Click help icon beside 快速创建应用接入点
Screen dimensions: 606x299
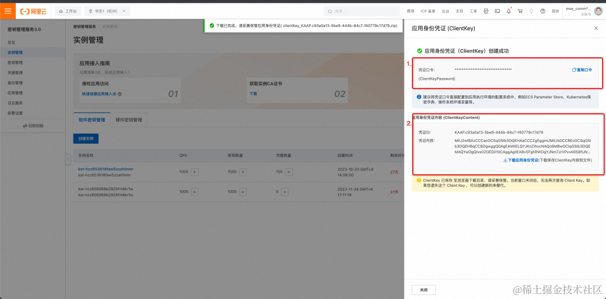coord(120,94)
